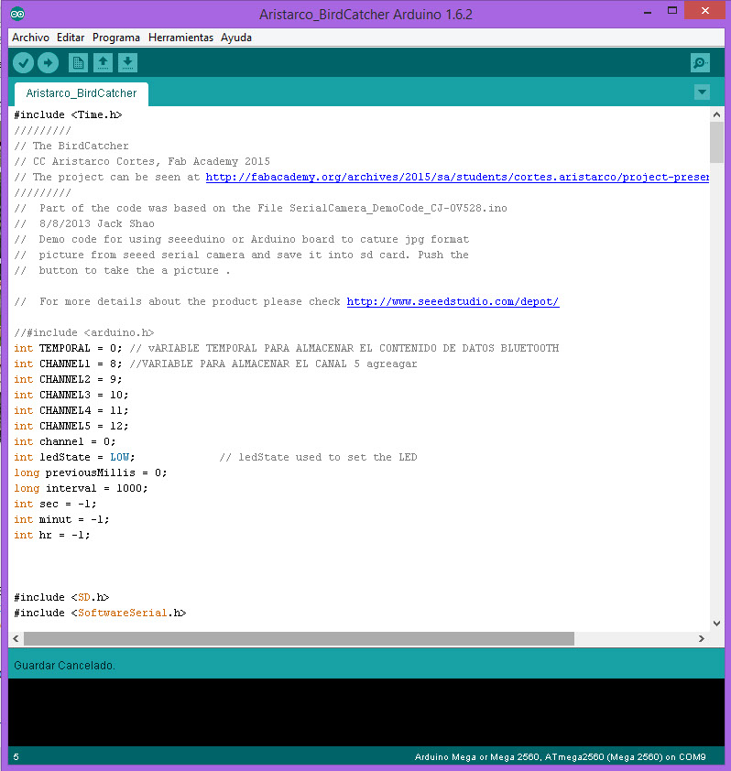Upload sketch with the arrow icon
731x771 pixels.
pos(48,63)
